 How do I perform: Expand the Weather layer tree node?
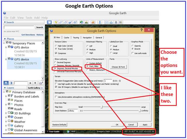tap(6, 121)
